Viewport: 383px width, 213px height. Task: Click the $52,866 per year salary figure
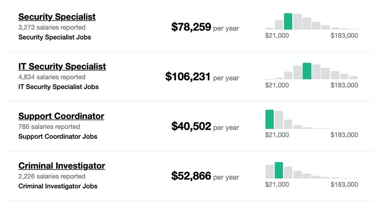(205, 176)
